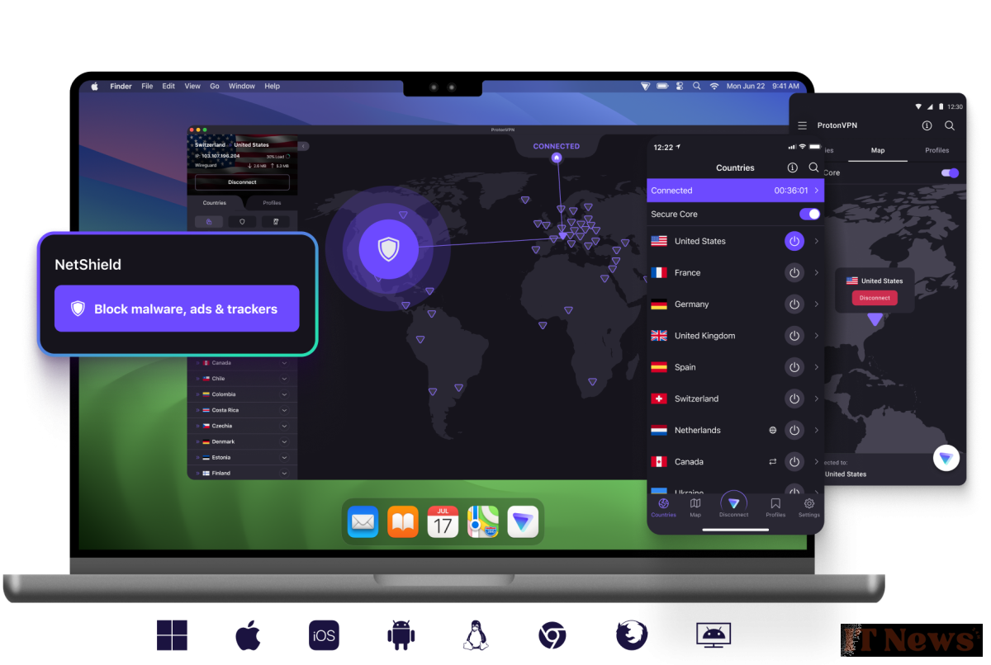991x665 pixels.
Task: Toggle the United Kingdom power button
Action: tap(794, 336)
